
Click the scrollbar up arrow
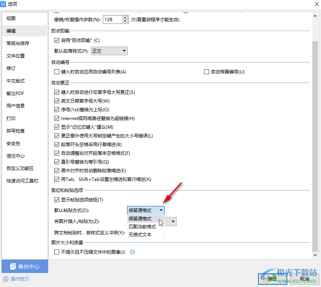pos(315,16)
